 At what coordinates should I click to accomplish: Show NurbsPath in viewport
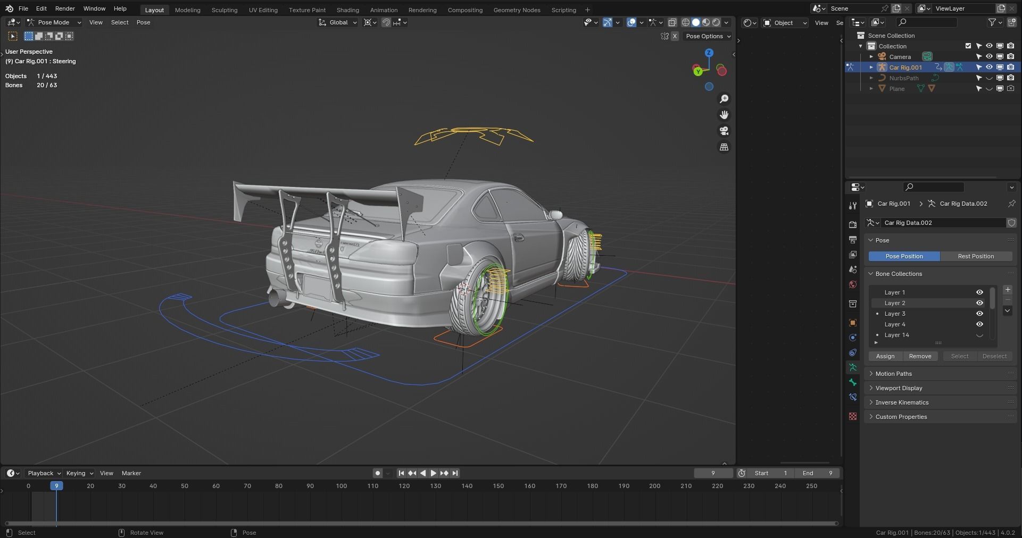pos(989,78)
